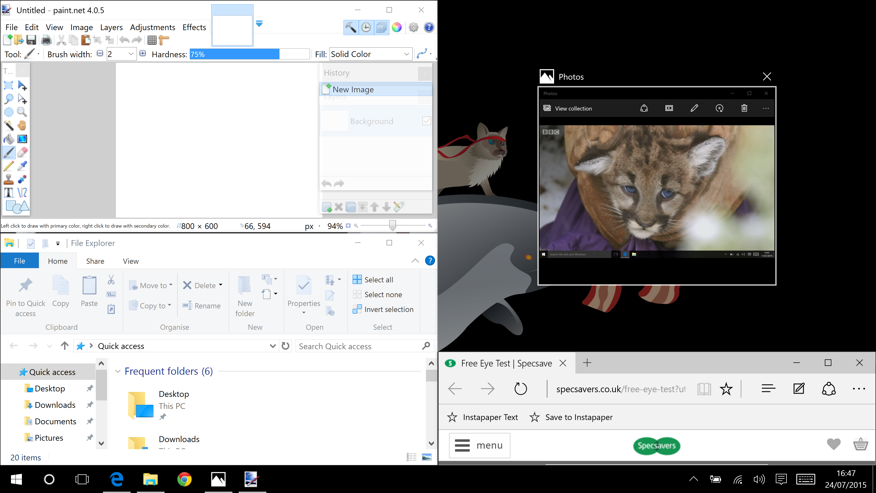Image resolution: width=876 pixels, height=493 pixels.
Task: Open the Adjustments menu
Action: [152, 27]
